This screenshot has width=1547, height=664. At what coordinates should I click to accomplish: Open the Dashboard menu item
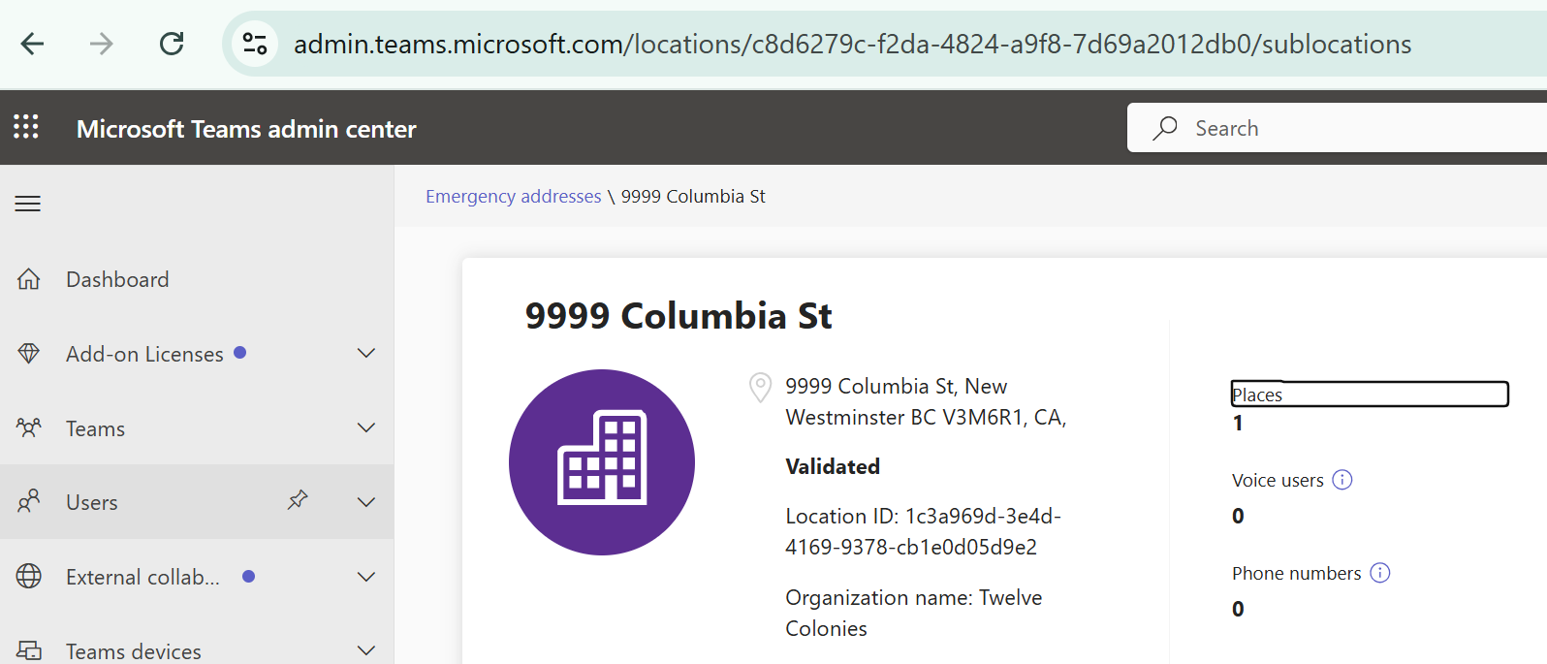pos(117,279)
